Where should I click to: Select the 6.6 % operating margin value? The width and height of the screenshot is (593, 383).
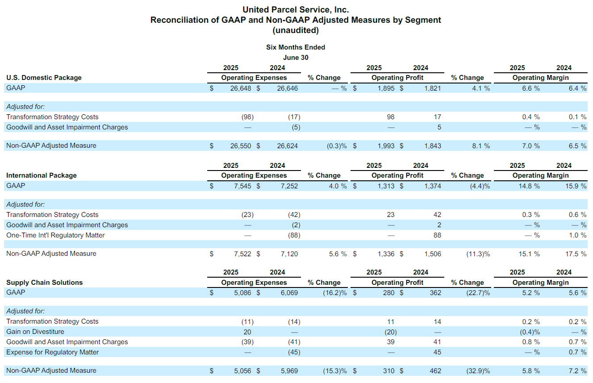531,88
